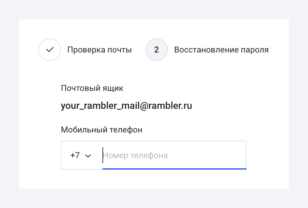
Task: Select the Восстановление пароля step label
Action: [221, 50]
